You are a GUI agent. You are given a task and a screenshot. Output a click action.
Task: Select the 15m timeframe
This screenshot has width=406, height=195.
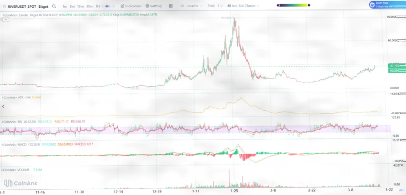[81, 6]
